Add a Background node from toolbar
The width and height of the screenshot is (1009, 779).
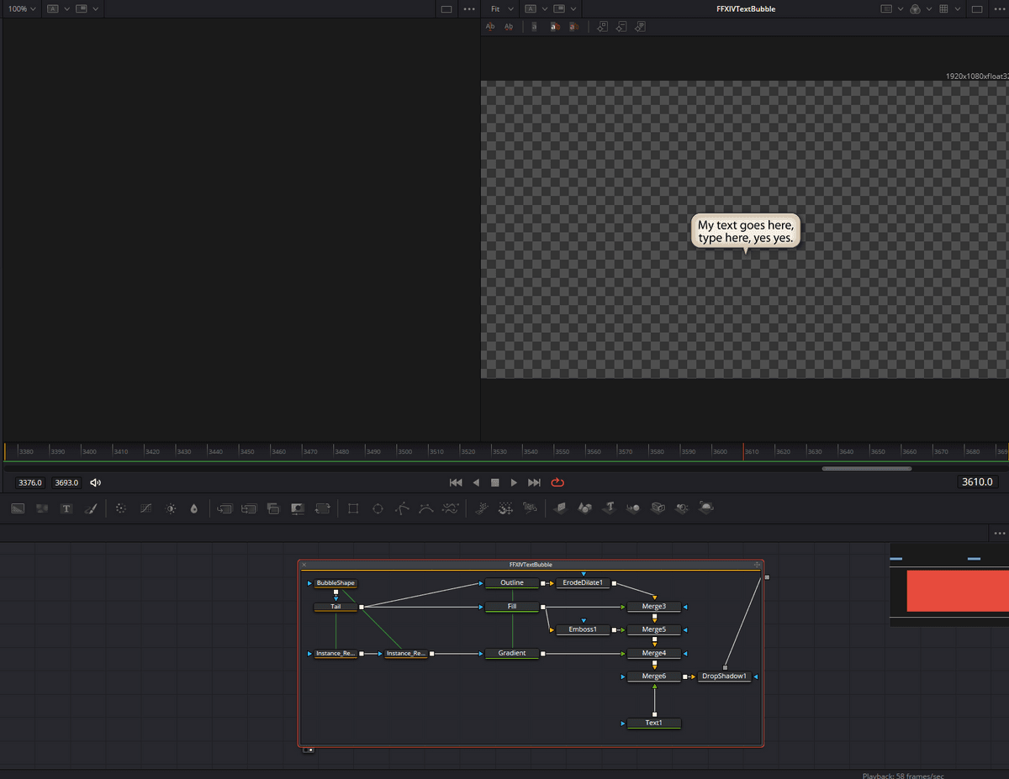pyautogui.click(x=18, y=508)
